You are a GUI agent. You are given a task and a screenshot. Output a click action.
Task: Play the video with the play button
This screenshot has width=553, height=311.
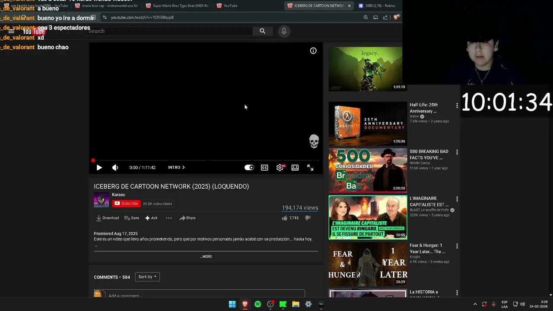[x=99, y=168]
